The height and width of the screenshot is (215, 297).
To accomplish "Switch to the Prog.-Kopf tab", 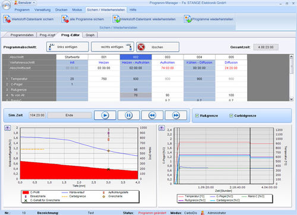I will coord(47,35).
